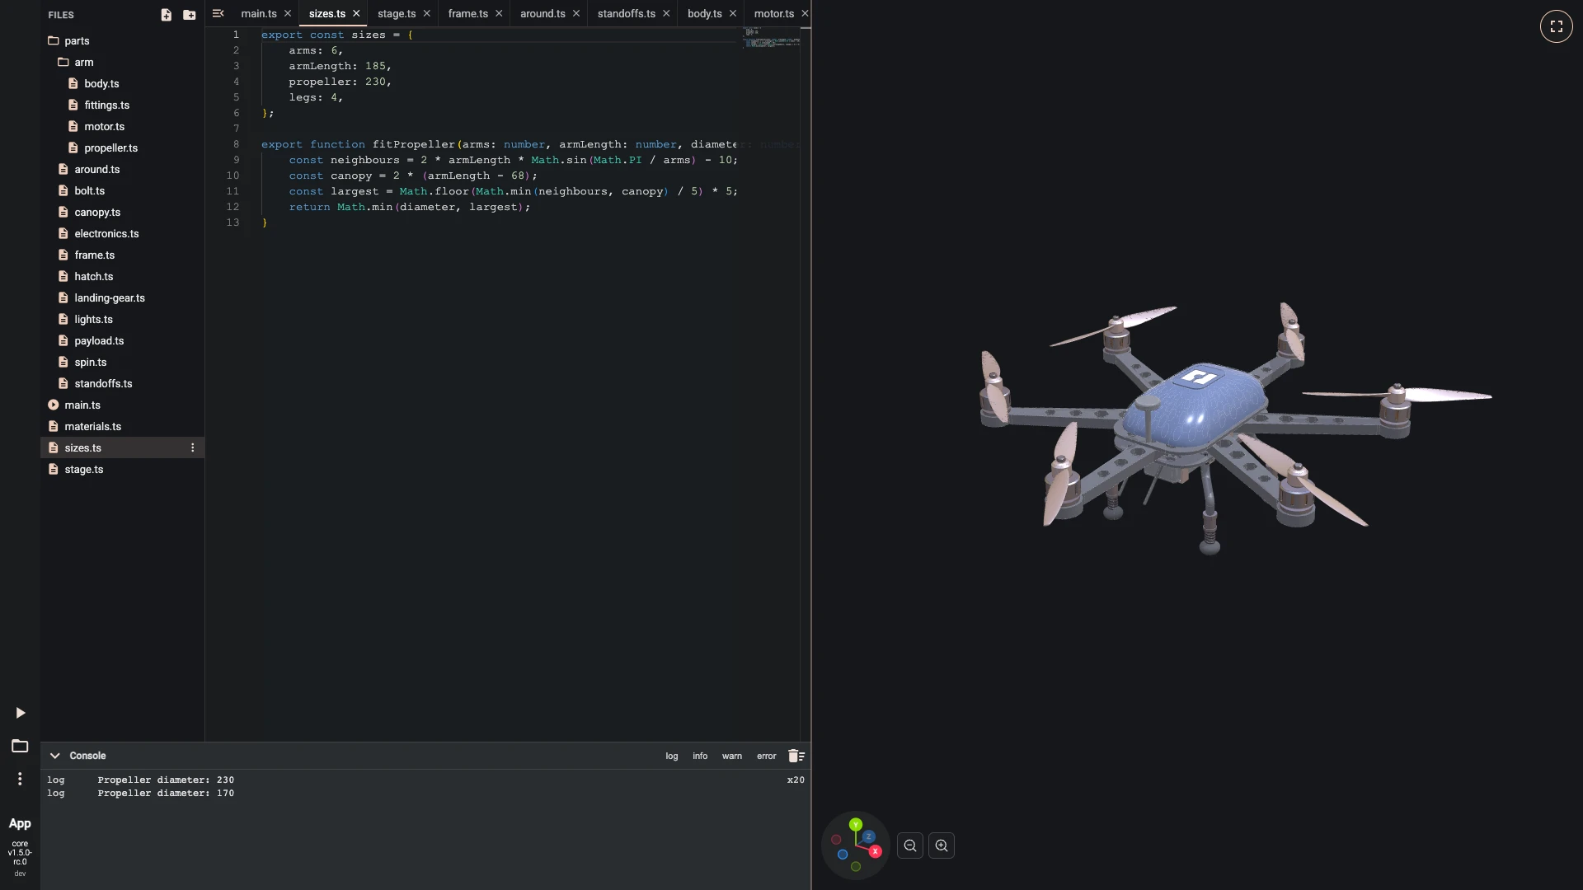Click the 'Propeller diameter: 170' log line
This screenshot has width=1583, height=890.
point(166,793)
